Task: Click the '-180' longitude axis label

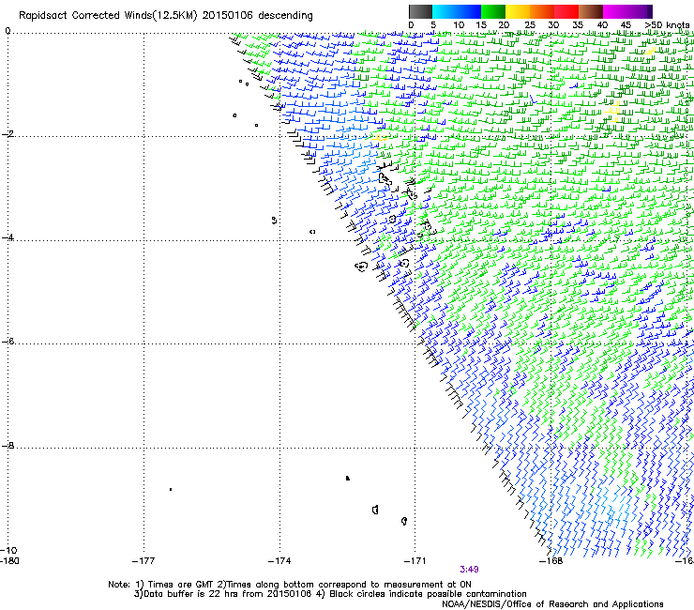Action: [x=9, y=560]
